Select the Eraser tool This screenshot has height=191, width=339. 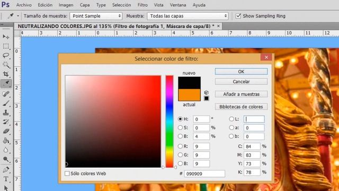6,131
